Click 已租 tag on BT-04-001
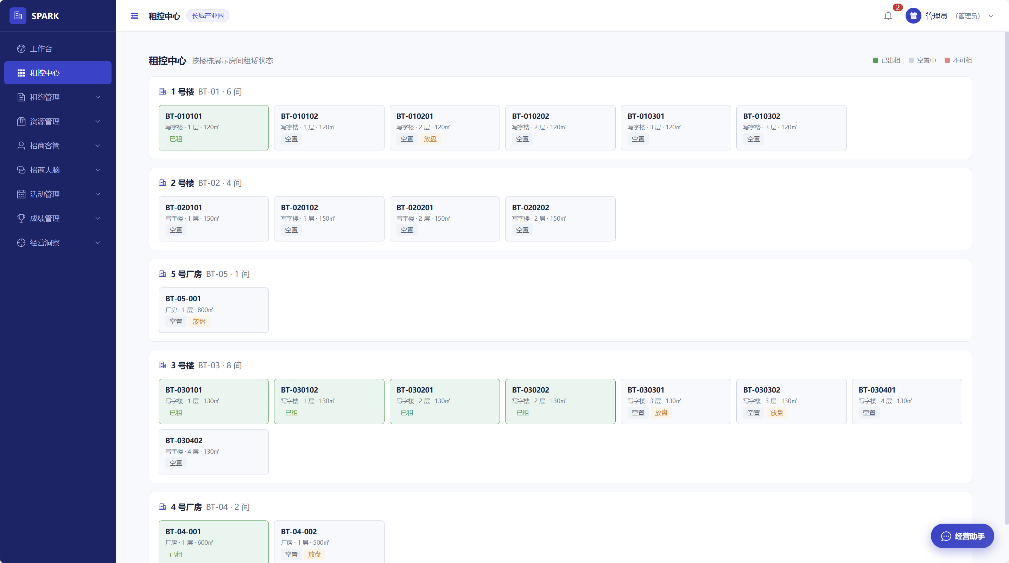The height and width of the screenshot is (563, 1009). tap(176, 555)
